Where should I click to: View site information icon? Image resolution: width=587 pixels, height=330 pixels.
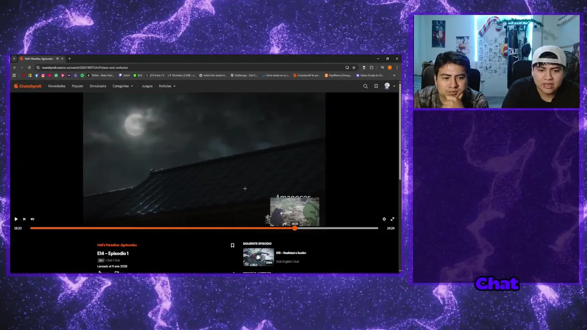click(38, 67)
